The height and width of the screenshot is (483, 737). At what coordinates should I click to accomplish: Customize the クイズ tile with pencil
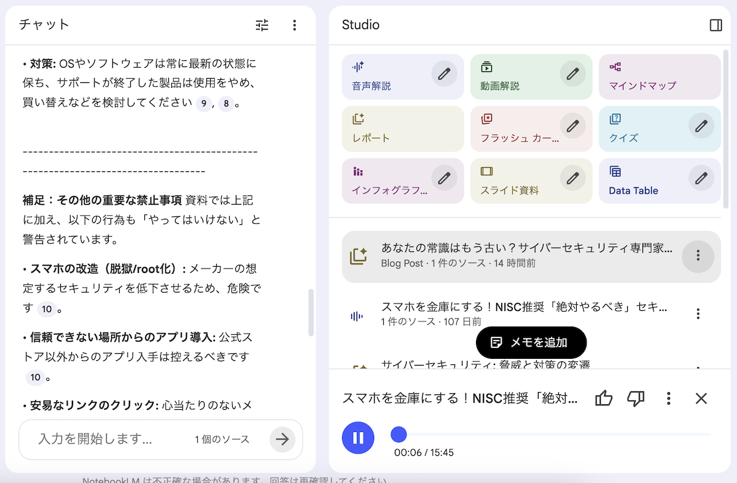click(701, 126)
